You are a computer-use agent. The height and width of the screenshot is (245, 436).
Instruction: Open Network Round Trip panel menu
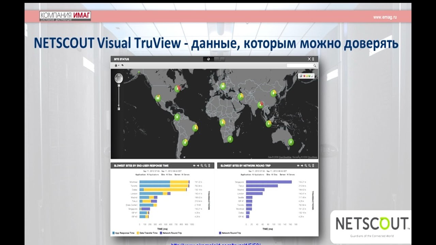pyautogui.click(x=313, y=165)
